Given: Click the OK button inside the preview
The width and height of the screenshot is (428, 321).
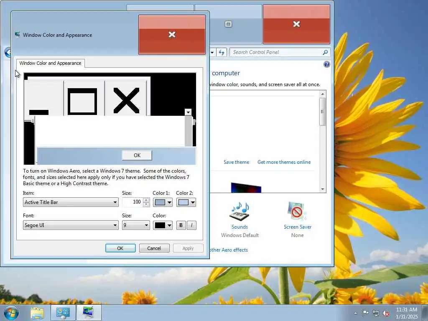Looking at the screenshot, I should coord(137,155).
